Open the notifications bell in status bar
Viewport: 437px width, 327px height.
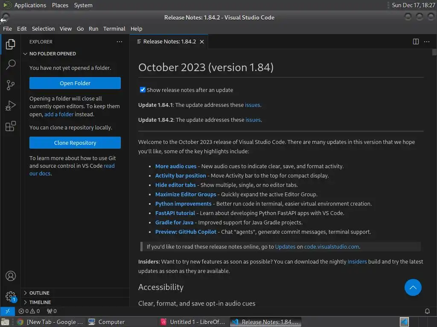(427, 311)
